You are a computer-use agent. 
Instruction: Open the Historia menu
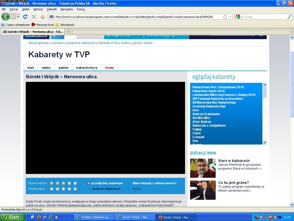point(38,9)
